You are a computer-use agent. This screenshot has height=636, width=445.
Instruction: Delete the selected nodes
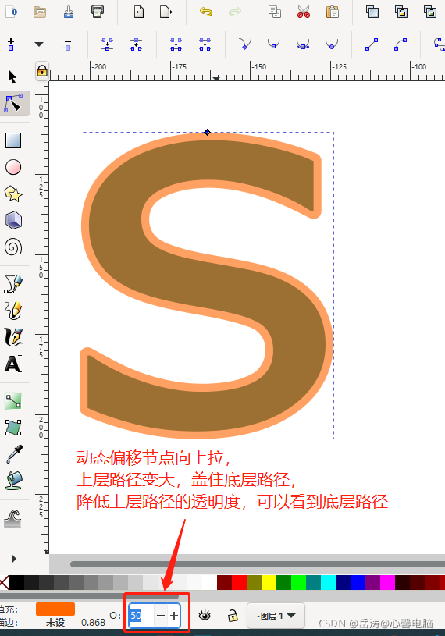click(x=68, y=44)
